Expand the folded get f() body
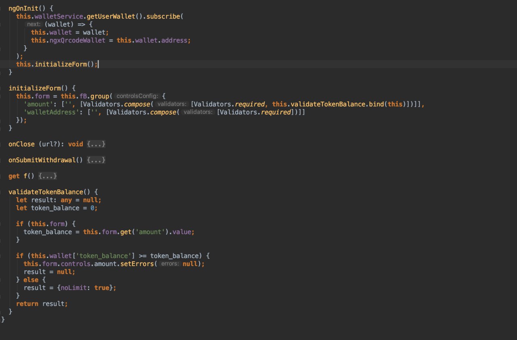Viewport: 517px width, 340px height. (48, 176)
